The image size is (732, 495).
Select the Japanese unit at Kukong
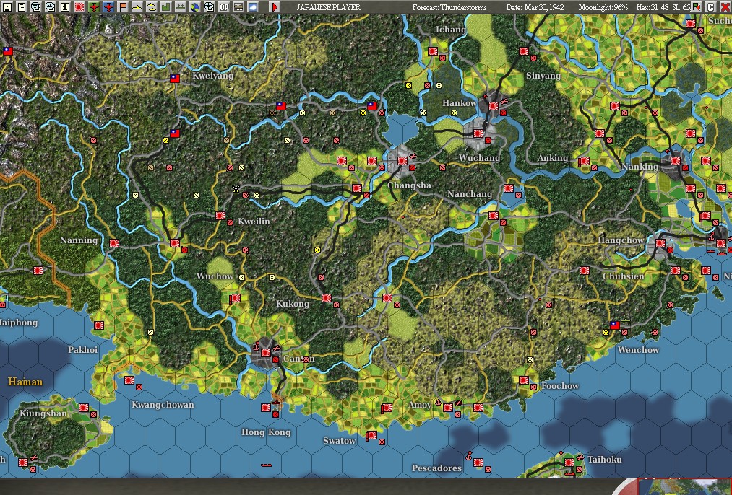pyautogui.click(x=327, y=298)
